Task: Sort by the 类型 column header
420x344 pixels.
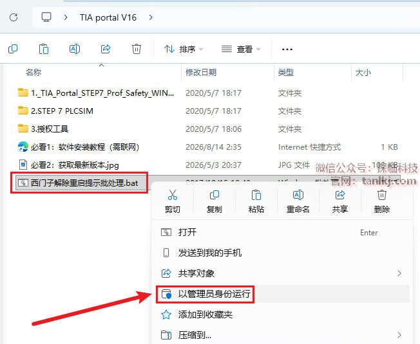Action: coord(286,73)
